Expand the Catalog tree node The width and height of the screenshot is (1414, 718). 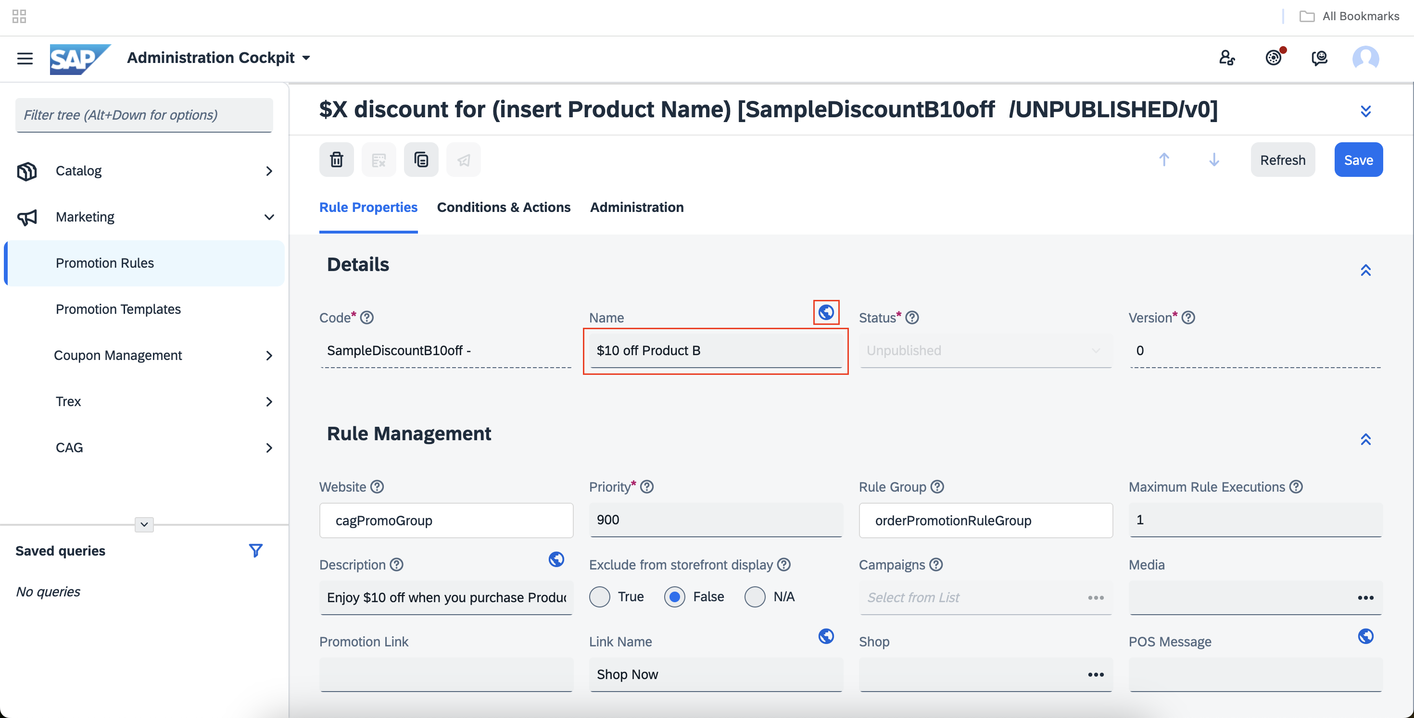pyautogui.click(x=269, y=171)
